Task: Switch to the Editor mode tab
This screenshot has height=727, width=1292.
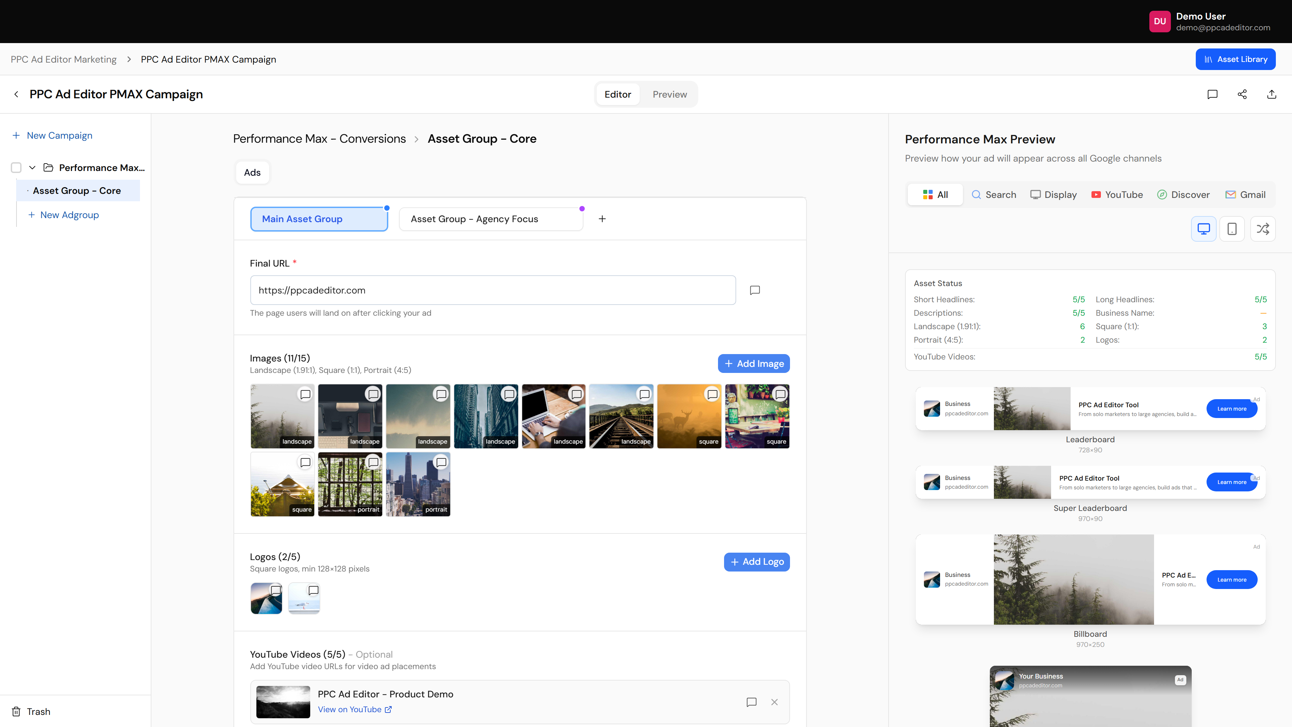Action: click(617, 94)
